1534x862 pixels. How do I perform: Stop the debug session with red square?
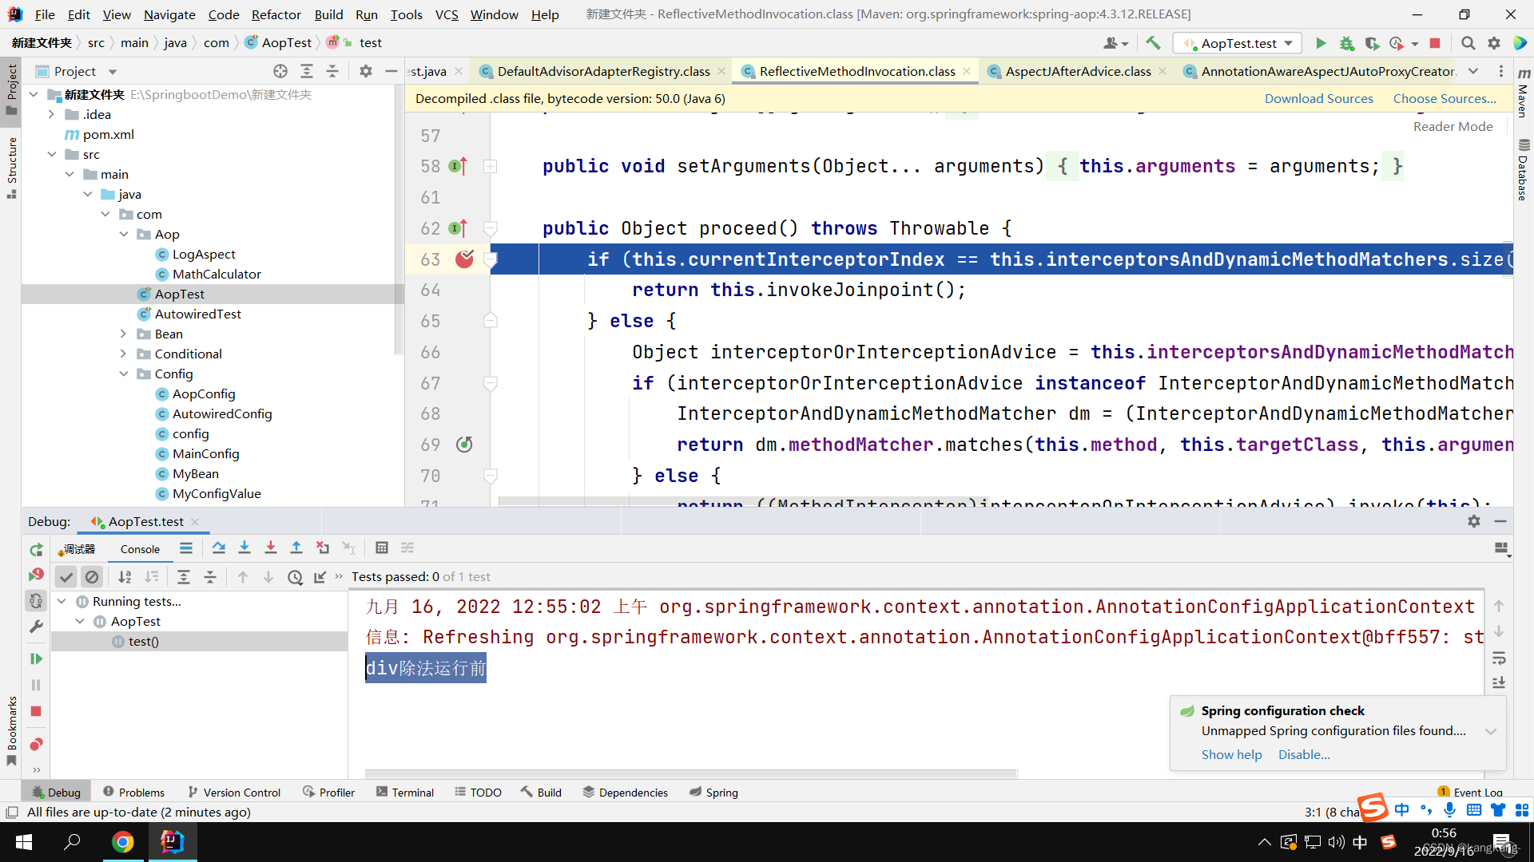click(x=36, y=711)
